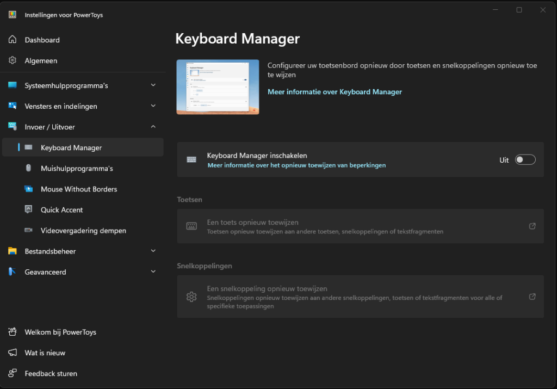This screenshot has width=557, height=389.
Task: Go to Algemeen settings
Action: coord(83,60)
